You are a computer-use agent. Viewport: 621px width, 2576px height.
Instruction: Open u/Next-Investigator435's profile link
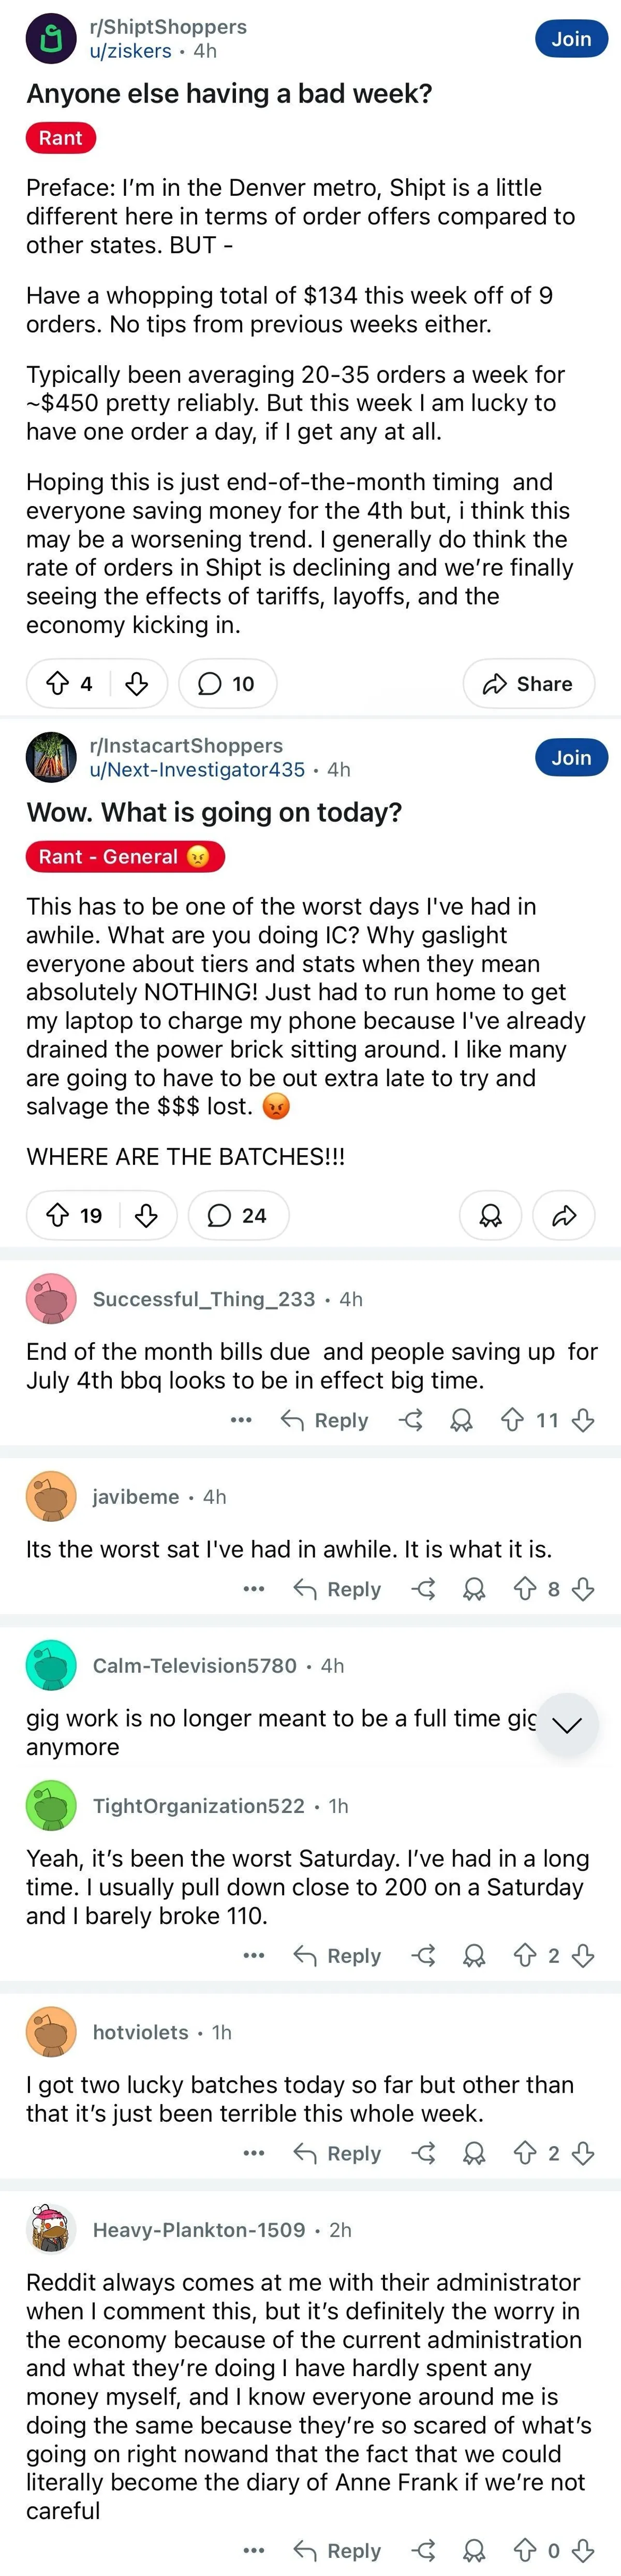[x=197, y=770]
